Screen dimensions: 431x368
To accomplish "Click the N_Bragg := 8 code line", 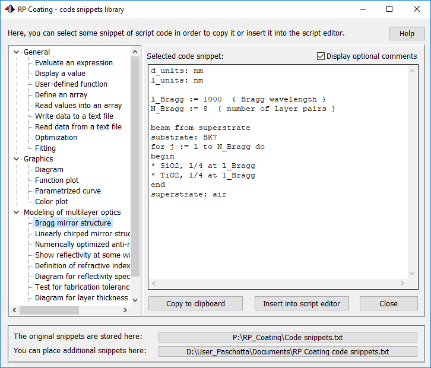I will point(243,109).
